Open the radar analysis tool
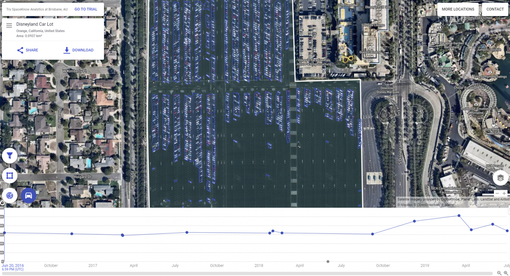 tap(9, 195)
